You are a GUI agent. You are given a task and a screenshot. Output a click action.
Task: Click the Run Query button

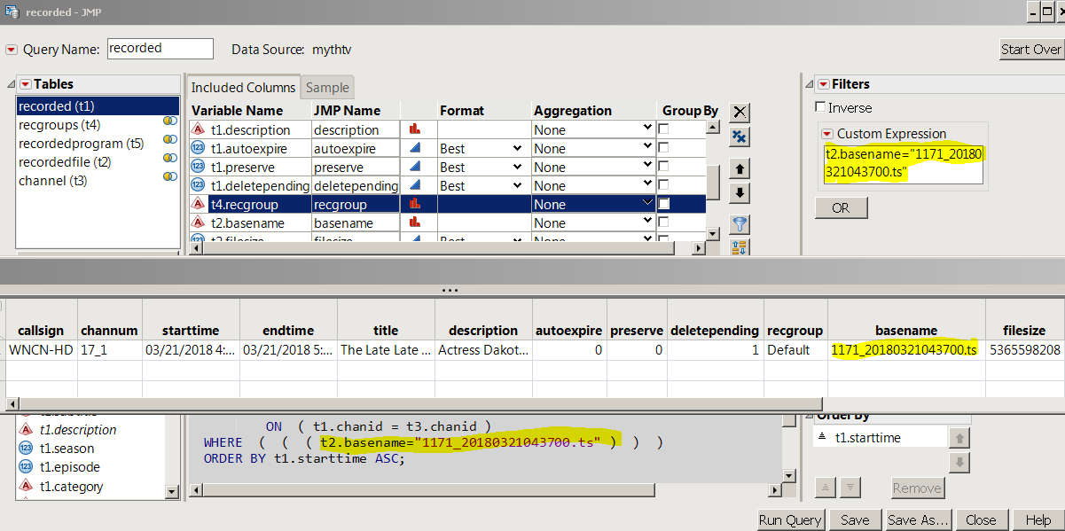click(788, 519)
